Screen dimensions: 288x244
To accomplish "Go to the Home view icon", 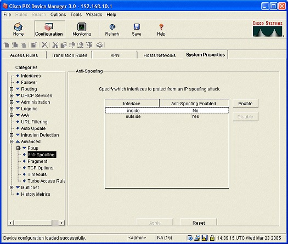I will tap(18, 29).
